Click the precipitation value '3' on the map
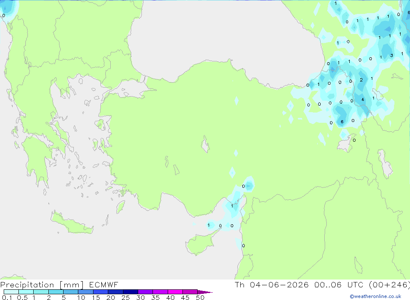The width and height of the screenshot is (410, 300). pyautogui.click(x=392, y=55)
